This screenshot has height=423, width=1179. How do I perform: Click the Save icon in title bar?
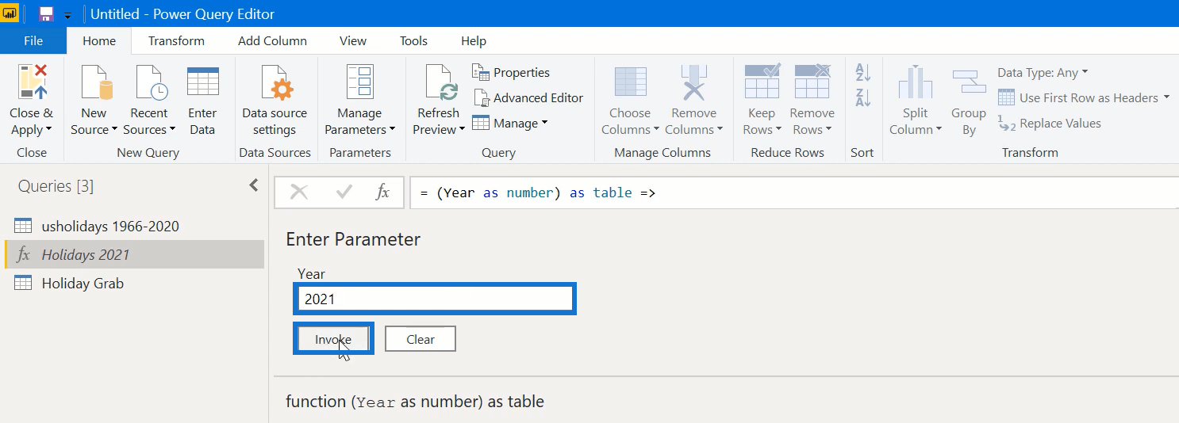click(x=46, y=13)
